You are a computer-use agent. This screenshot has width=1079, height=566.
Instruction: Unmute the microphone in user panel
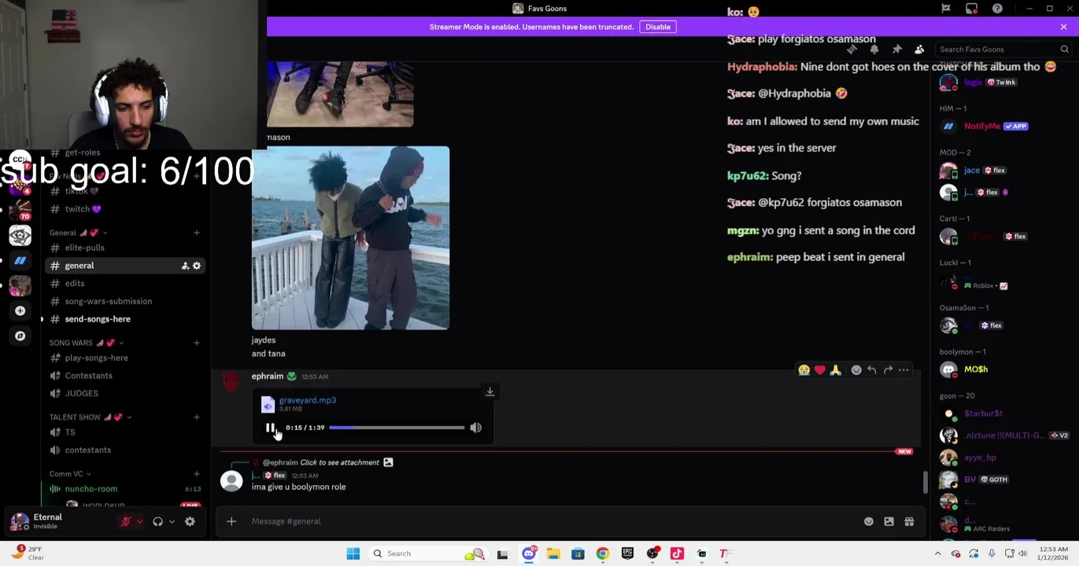point(126,522)
